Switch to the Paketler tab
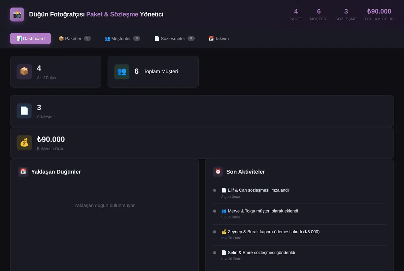 click(x=75, y=38)
